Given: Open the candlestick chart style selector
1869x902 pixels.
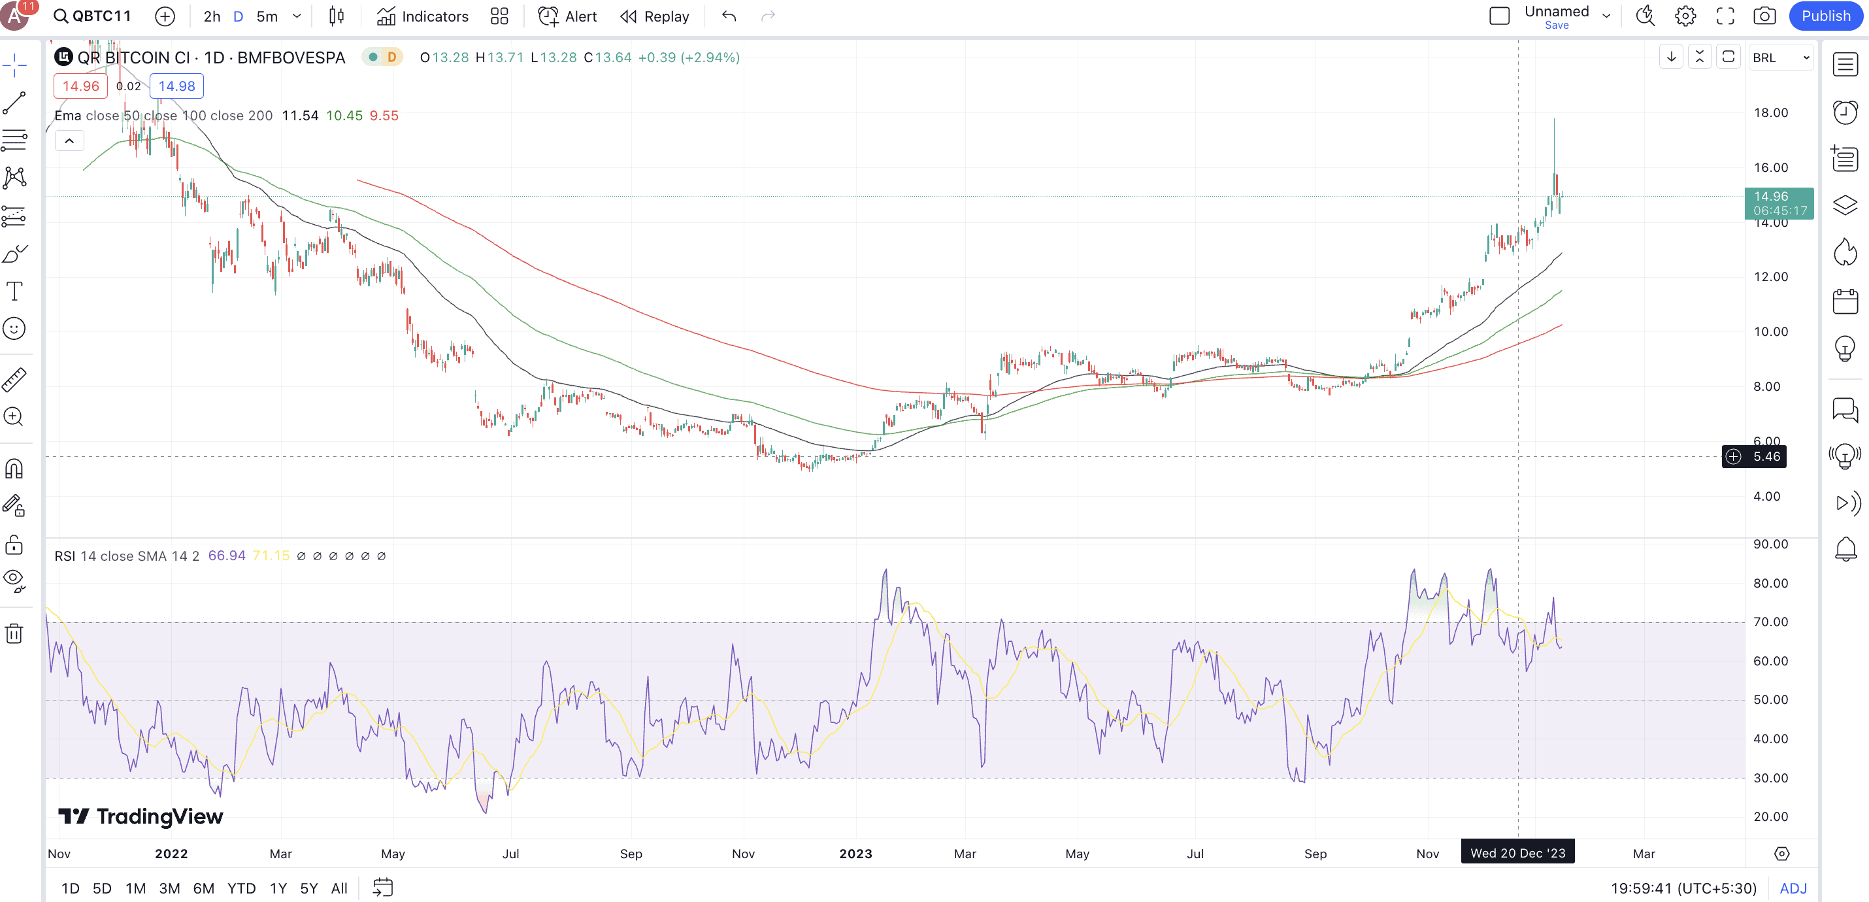Looking at the screenshot, I should click(x=336, y=16).
